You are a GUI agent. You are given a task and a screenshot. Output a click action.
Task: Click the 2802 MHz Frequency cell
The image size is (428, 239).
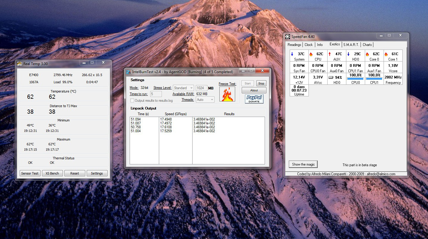(393, 79)
